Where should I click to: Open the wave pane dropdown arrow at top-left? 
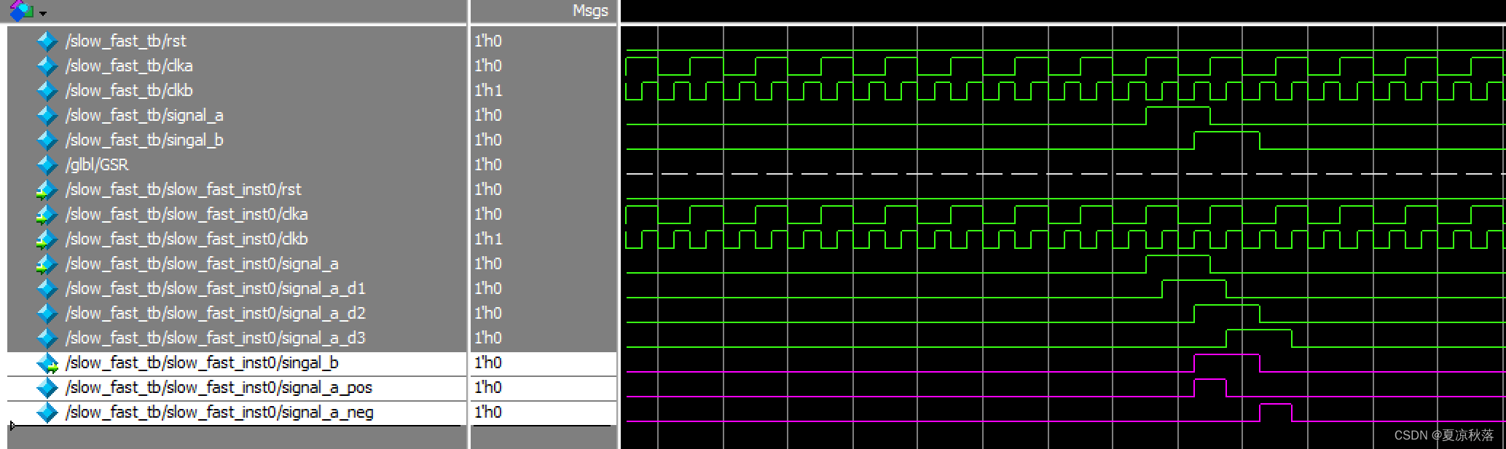click(43, 13)
